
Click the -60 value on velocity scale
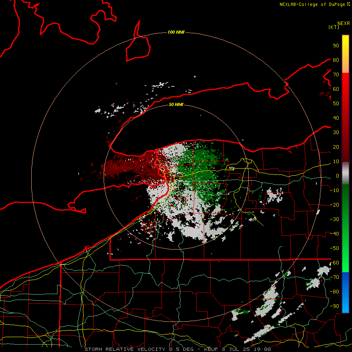pyautogui.click(x=334, y=263)
